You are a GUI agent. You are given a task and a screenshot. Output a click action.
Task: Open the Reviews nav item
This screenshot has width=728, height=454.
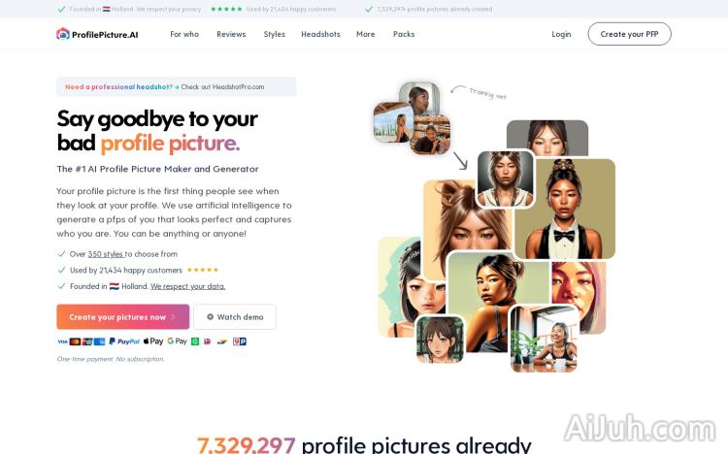231,34
